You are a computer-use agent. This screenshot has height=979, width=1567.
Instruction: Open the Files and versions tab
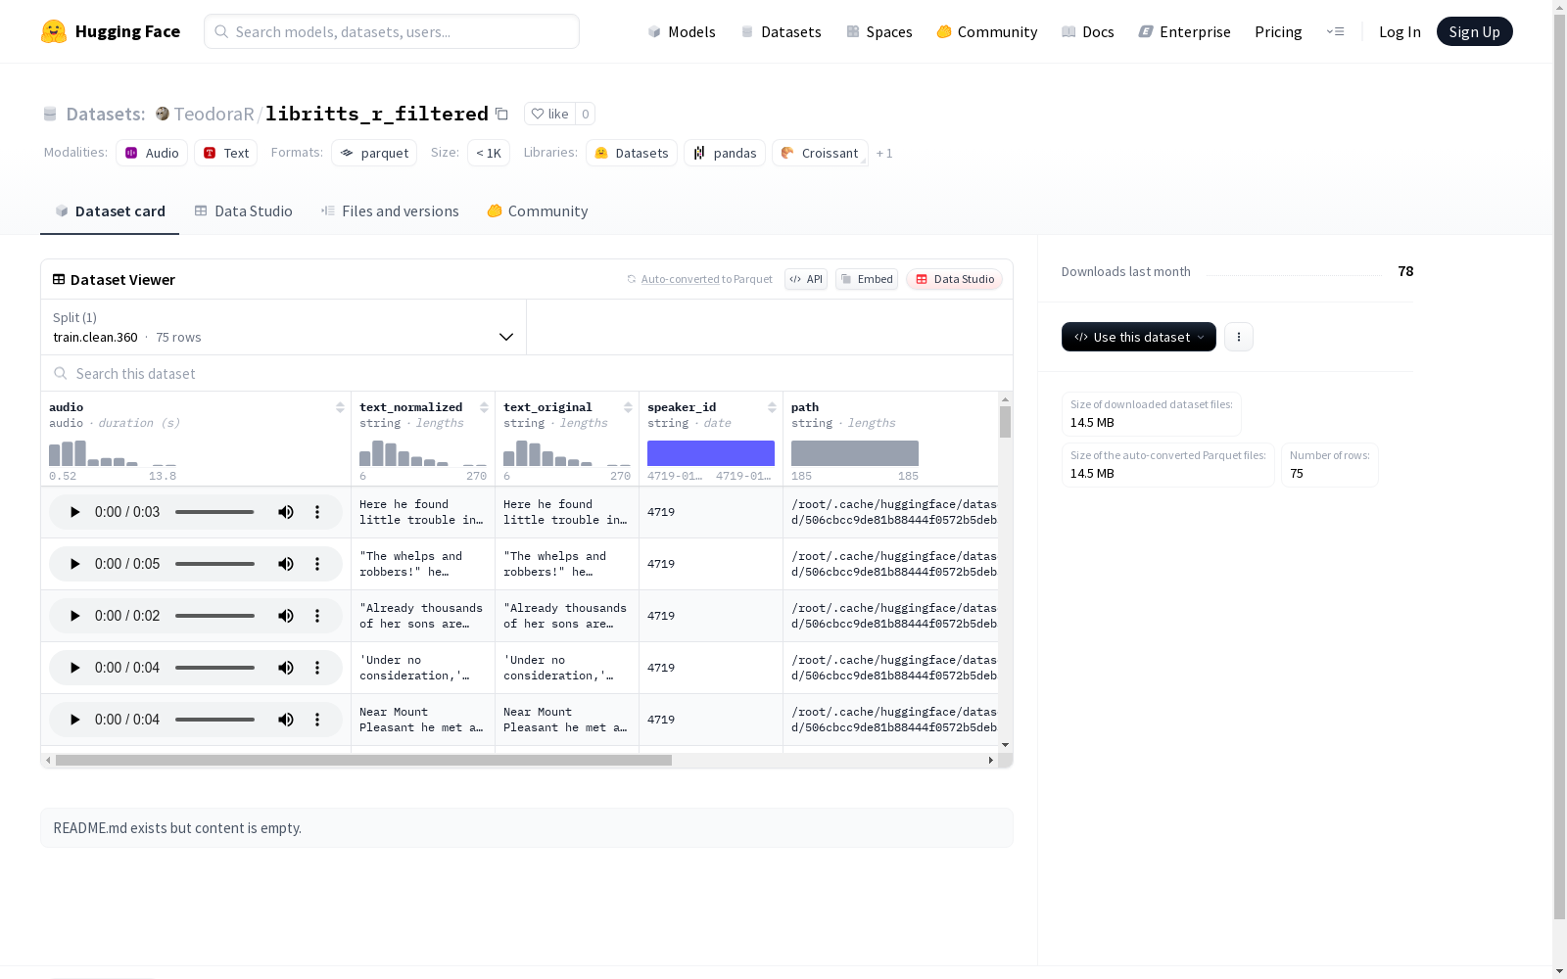390,211
